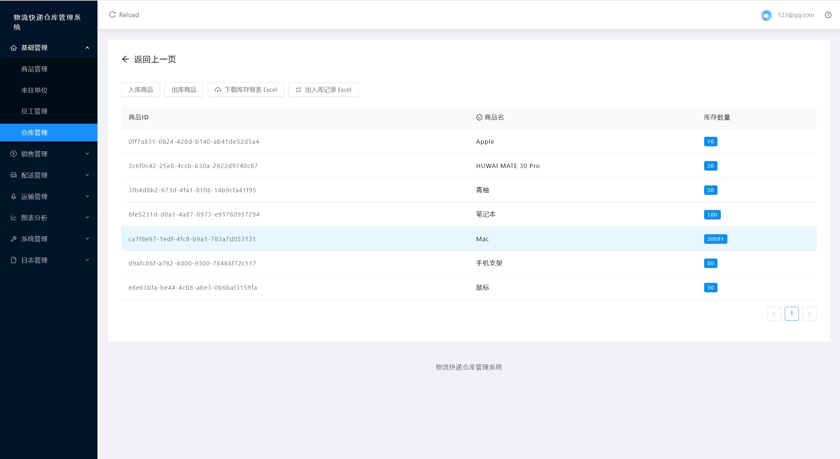Click the user avatar icon

point(766,15)
